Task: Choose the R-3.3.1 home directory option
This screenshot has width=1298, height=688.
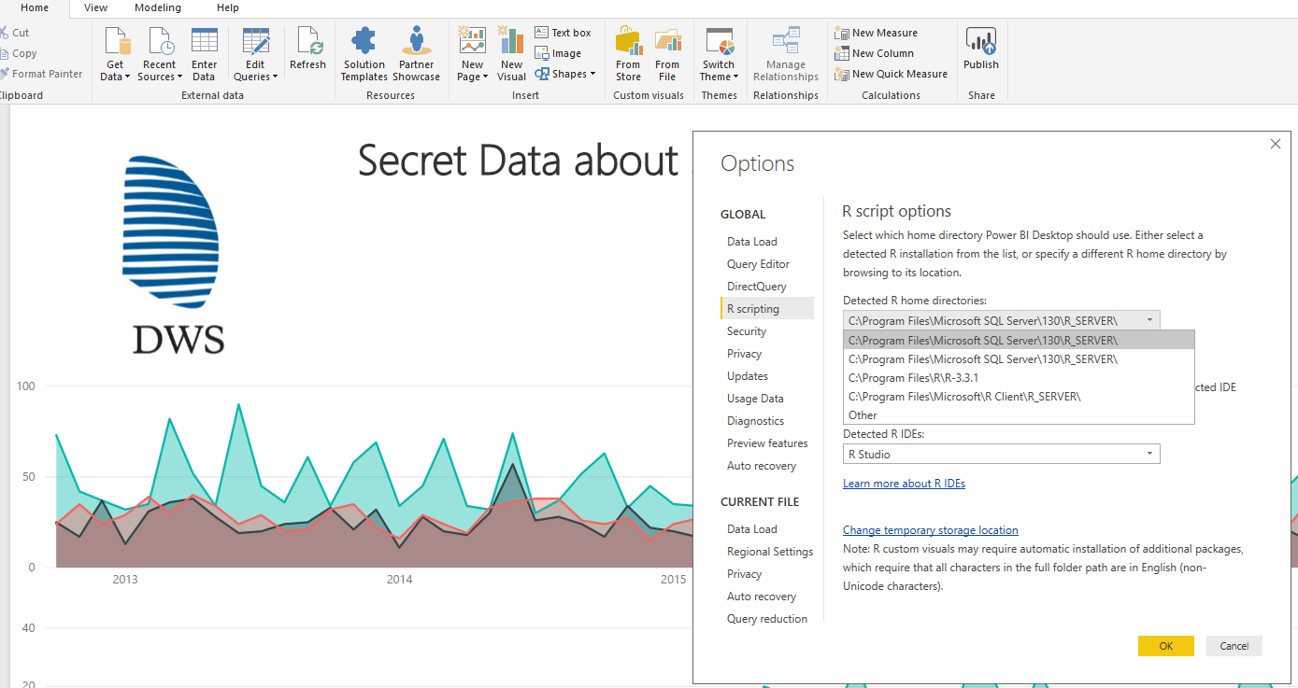Action: 1019,378
